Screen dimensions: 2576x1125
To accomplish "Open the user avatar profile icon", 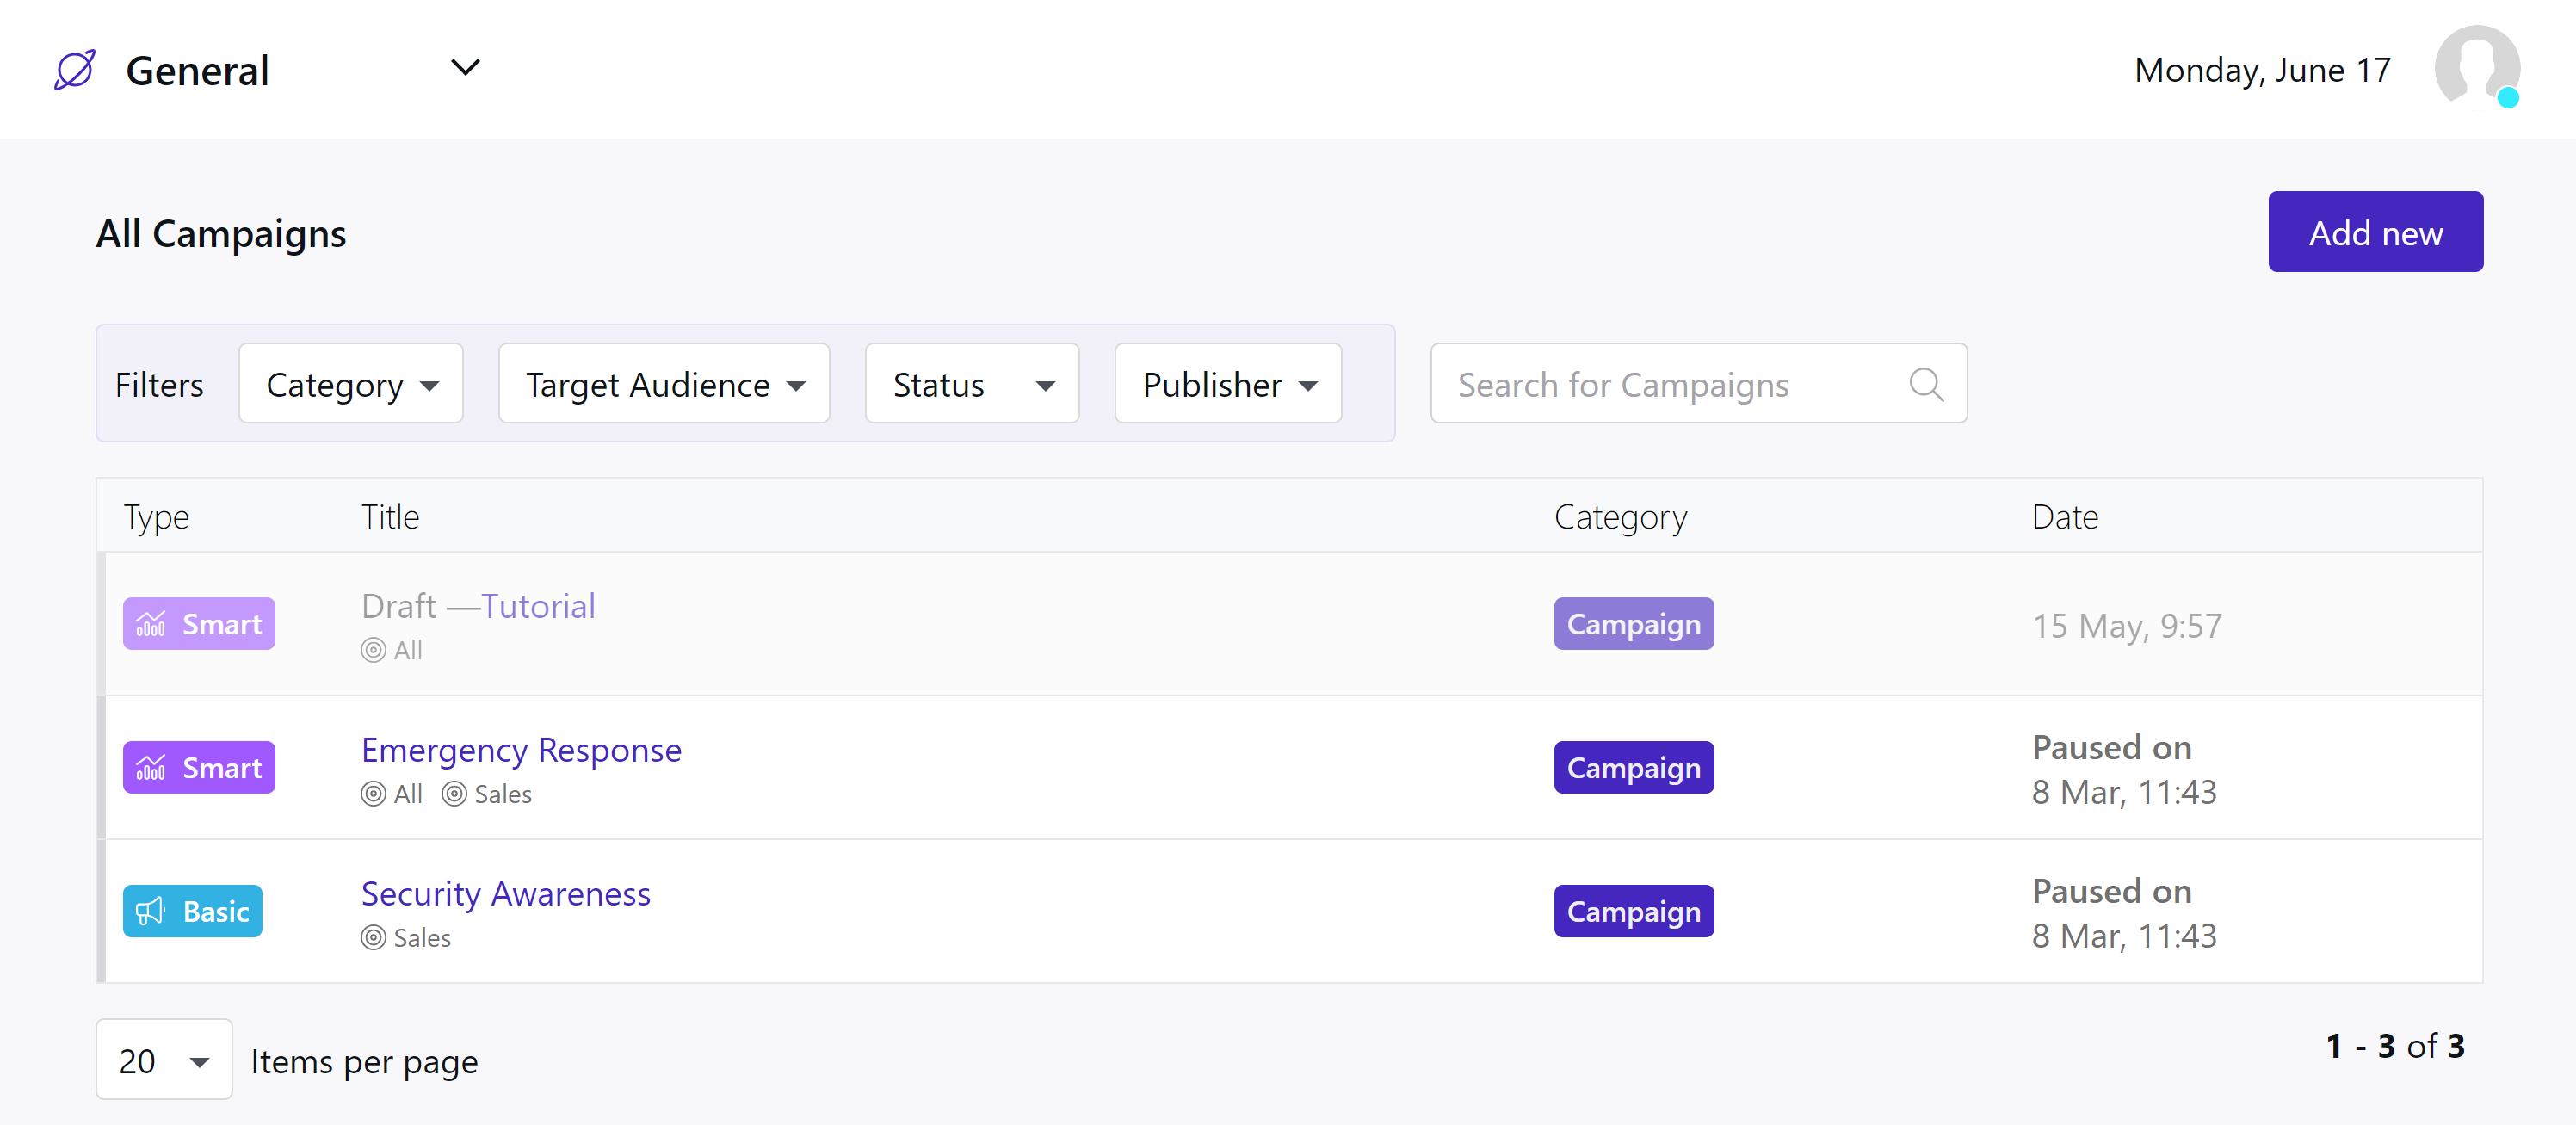I will 2476,67.
